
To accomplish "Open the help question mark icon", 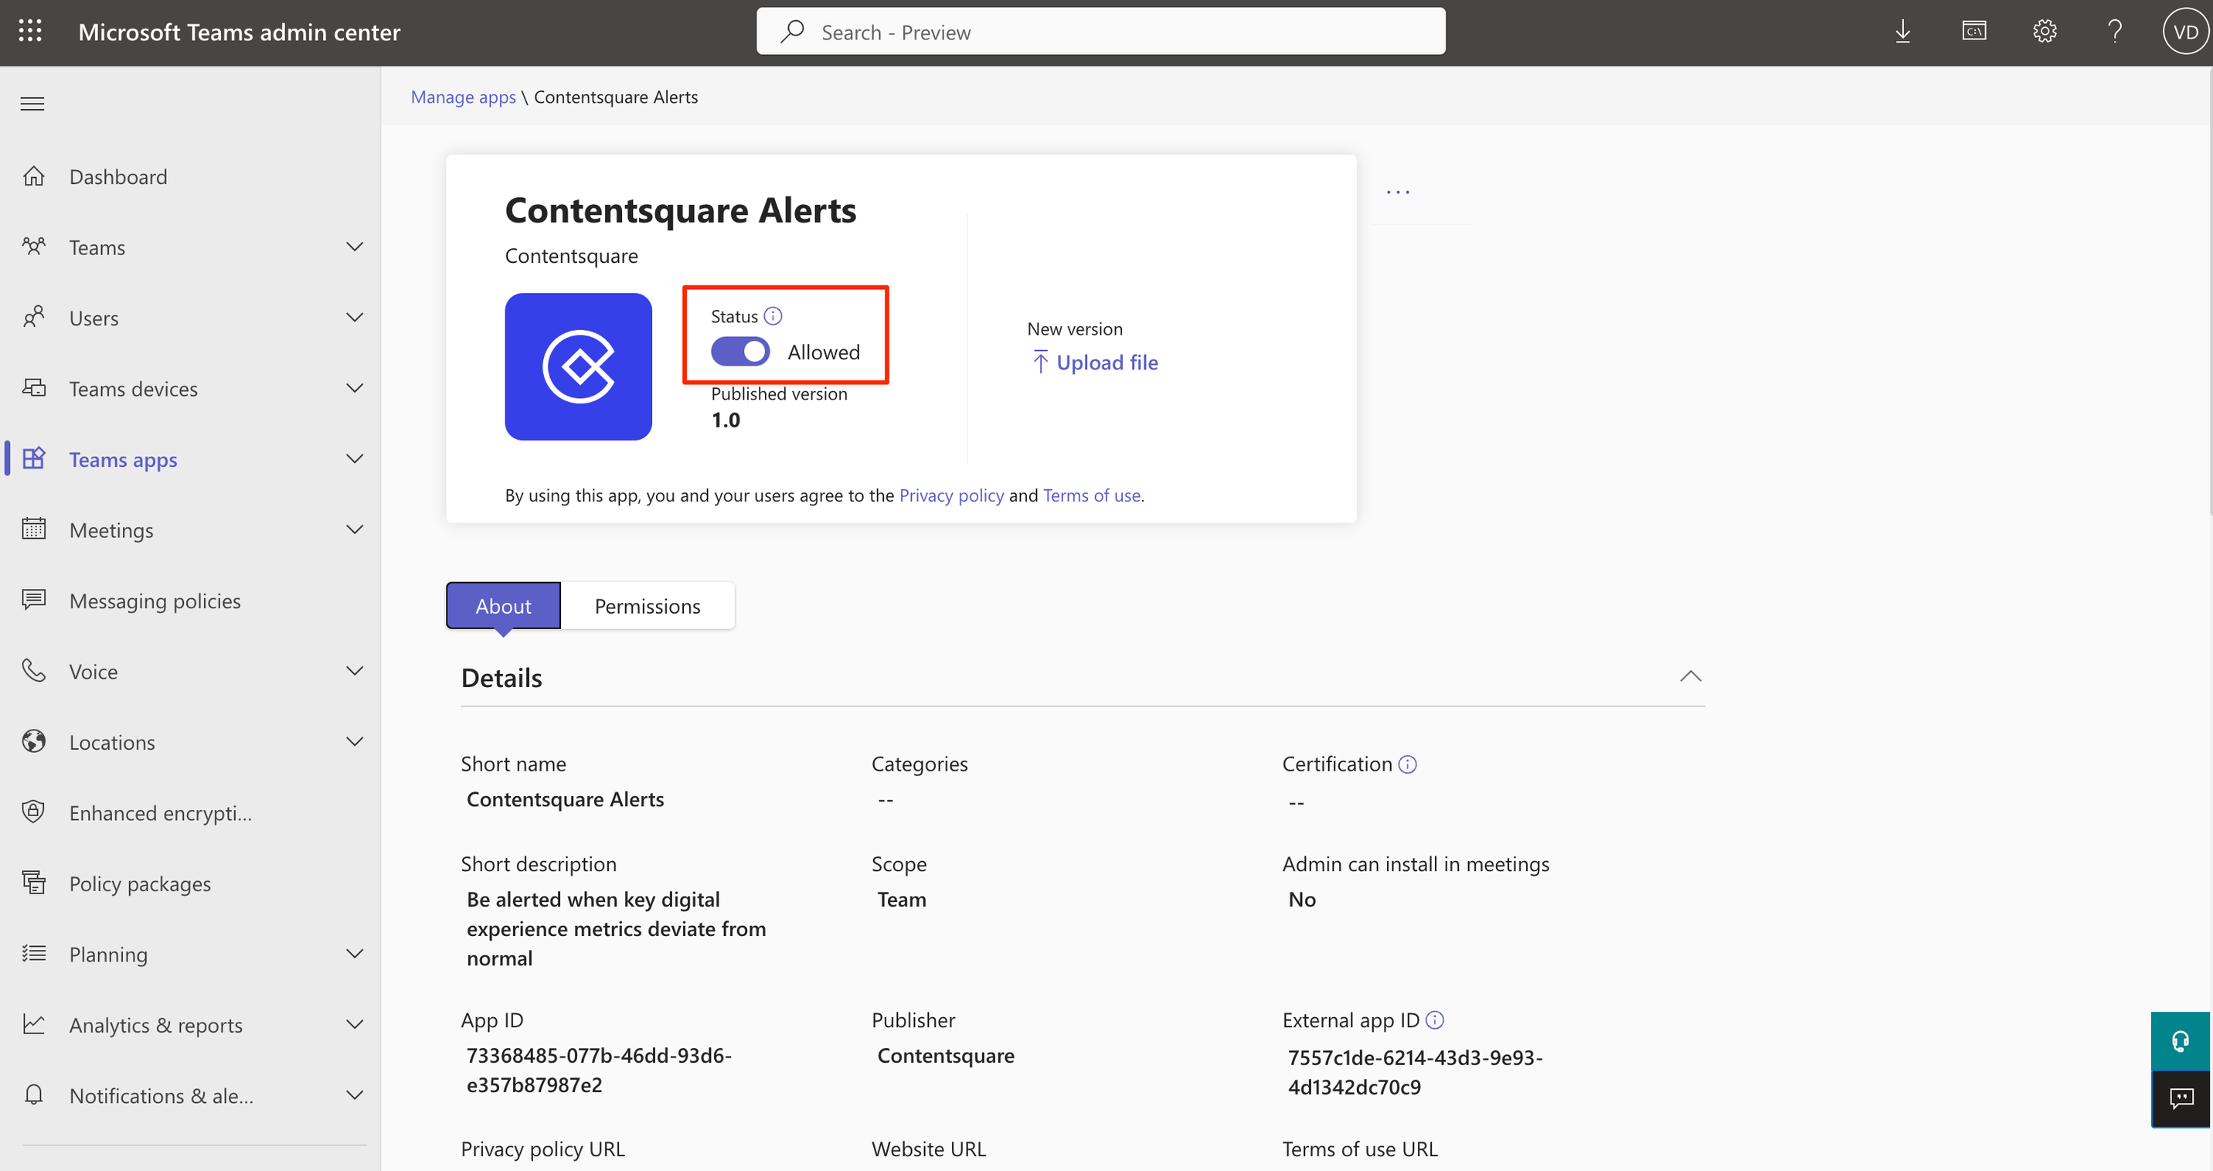I will 2114,32.
